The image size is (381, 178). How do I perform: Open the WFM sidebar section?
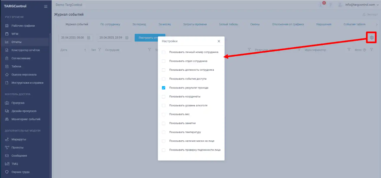click(x=15, y=34)
